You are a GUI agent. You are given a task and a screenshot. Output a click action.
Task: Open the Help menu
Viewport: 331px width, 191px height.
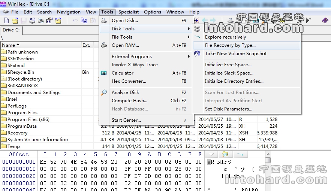pyautogui.click(x=194, y=12)
